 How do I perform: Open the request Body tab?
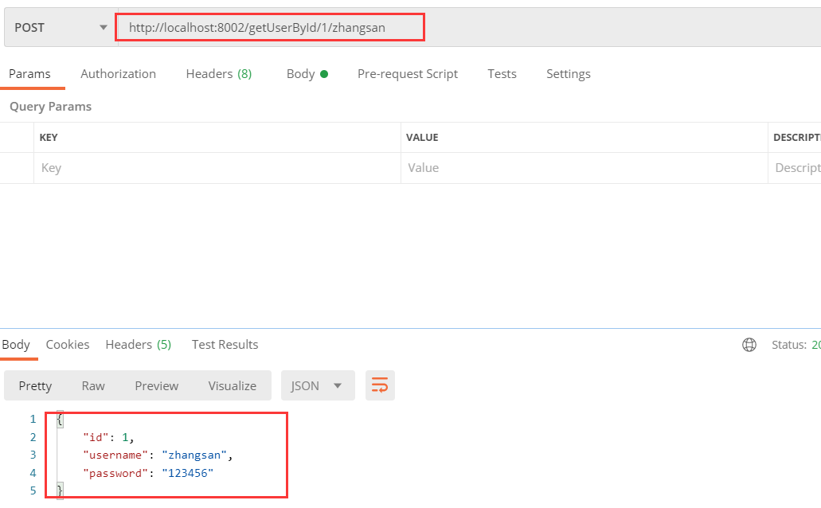[307, 74]
